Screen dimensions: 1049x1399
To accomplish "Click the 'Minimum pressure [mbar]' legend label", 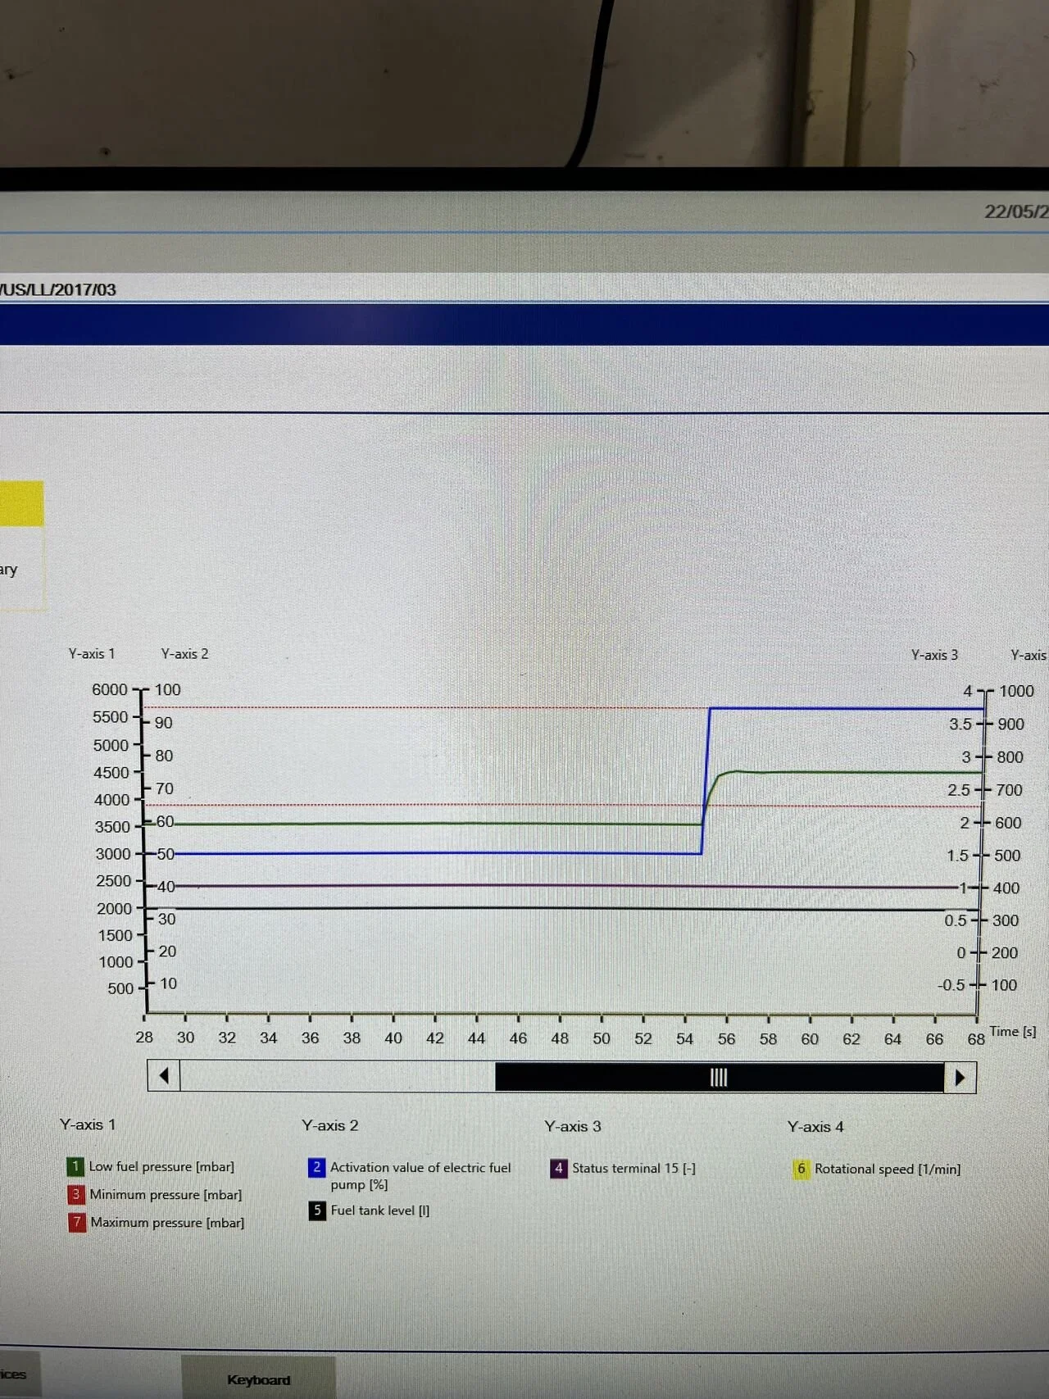I will 166,1194.
